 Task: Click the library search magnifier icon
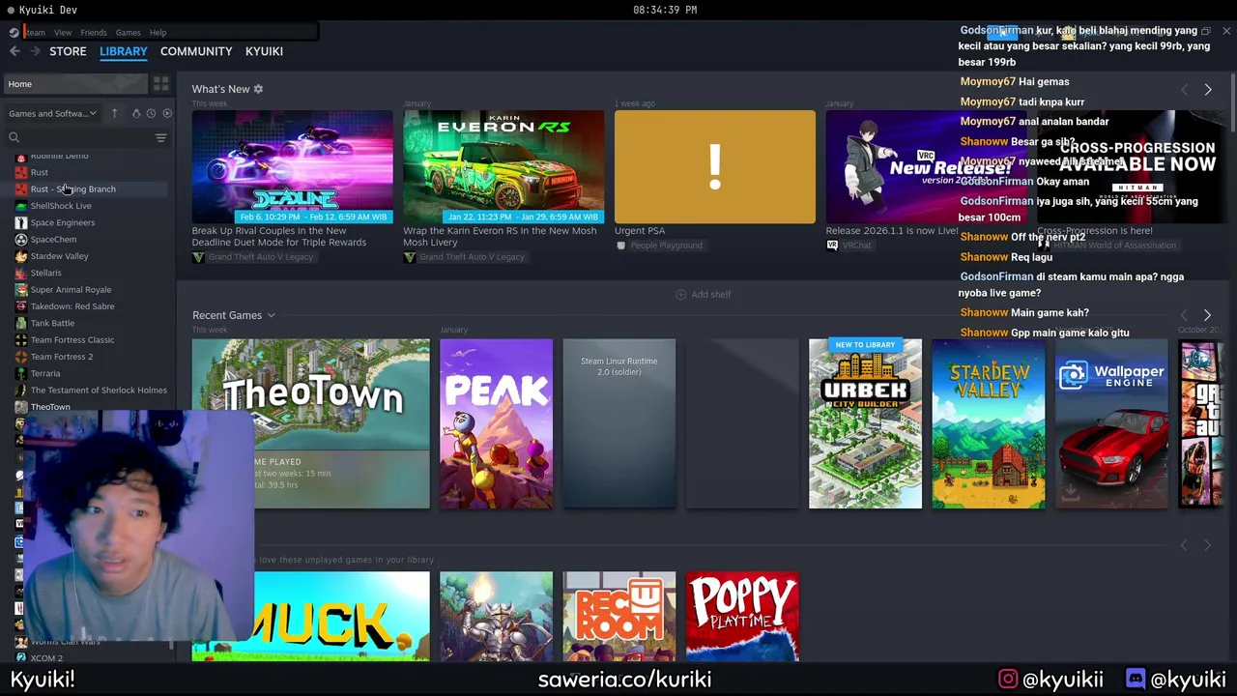click(14, 138)
